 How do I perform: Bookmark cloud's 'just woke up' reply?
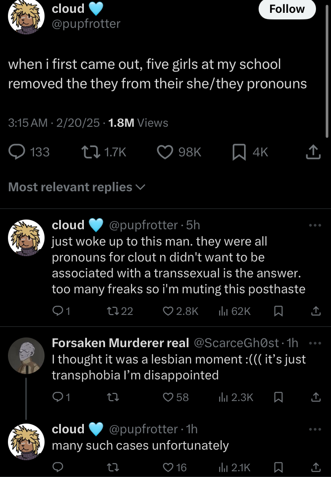tap(278, 311)
